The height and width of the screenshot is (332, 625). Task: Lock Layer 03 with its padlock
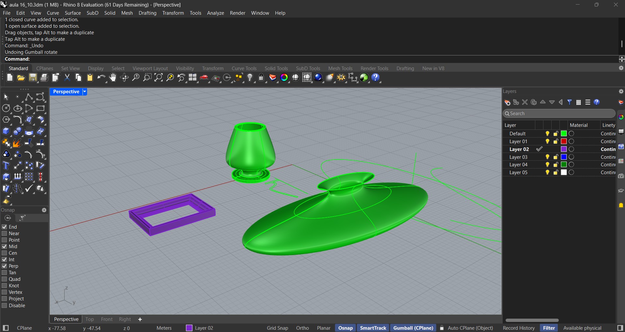(556, 157)
